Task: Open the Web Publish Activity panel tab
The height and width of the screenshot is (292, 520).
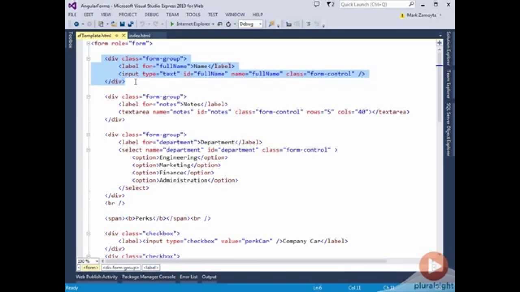Action: [x=97, y=277]
